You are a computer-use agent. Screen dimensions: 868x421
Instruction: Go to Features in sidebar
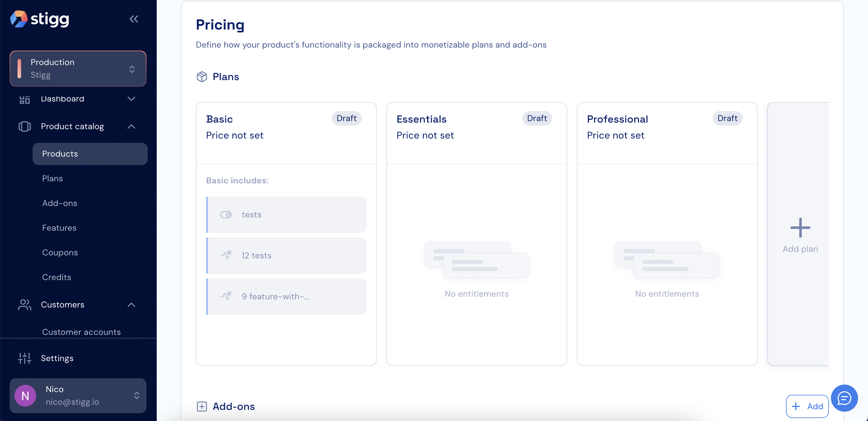[x=59, y=228]
